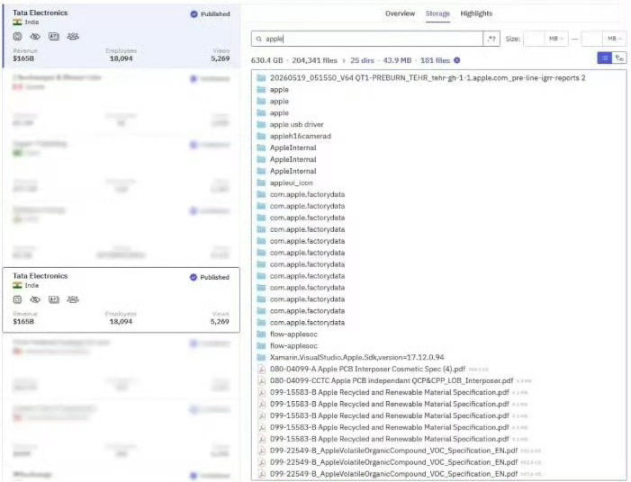Viewport: 631px width, 482px height.
Task: Click the folder icon of the 20260519_051550_V64 row
Action: tap(262, 78)
